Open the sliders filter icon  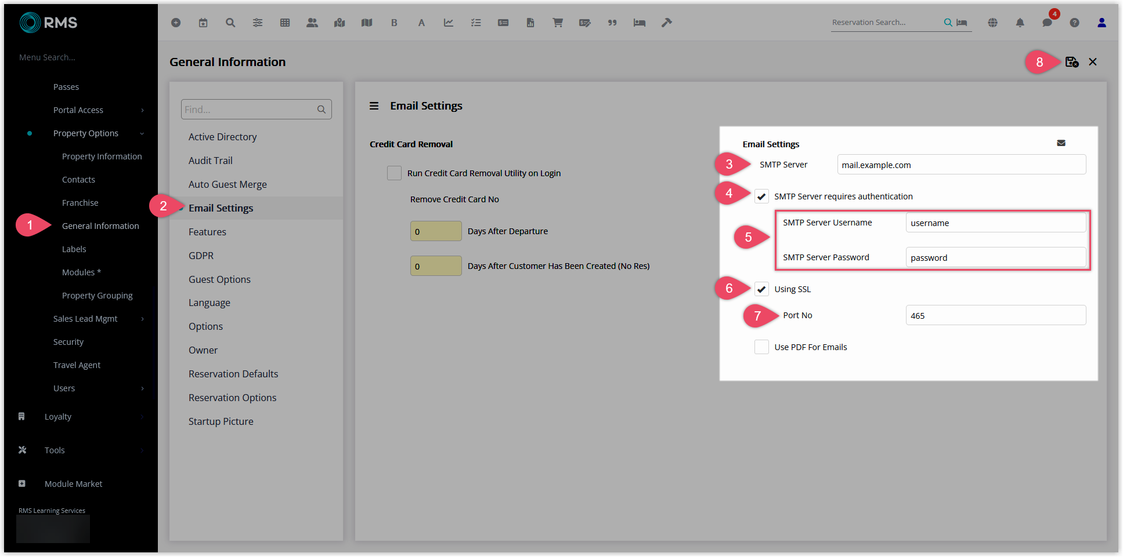click(x=258, y=23)
